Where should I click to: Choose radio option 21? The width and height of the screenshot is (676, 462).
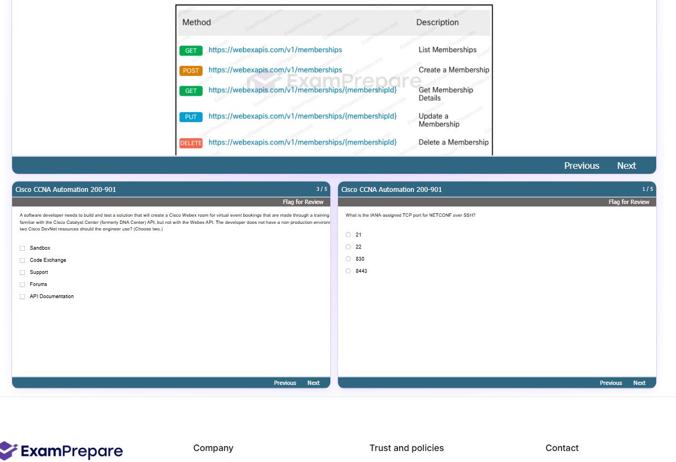coord(348,235)
